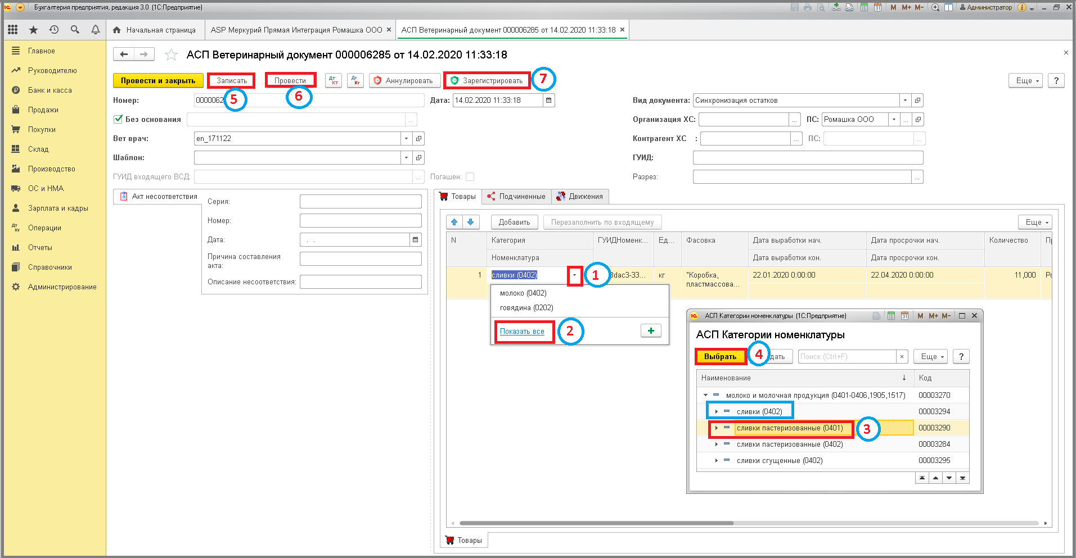1076x558 pixels.
Task: Click Провести и закрыть button
Action: point(158,80)
